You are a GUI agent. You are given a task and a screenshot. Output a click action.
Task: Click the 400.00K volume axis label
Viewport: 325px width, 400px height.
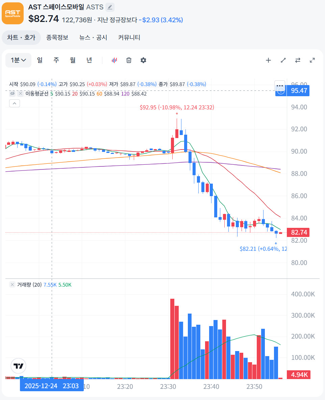click(303, 294)
